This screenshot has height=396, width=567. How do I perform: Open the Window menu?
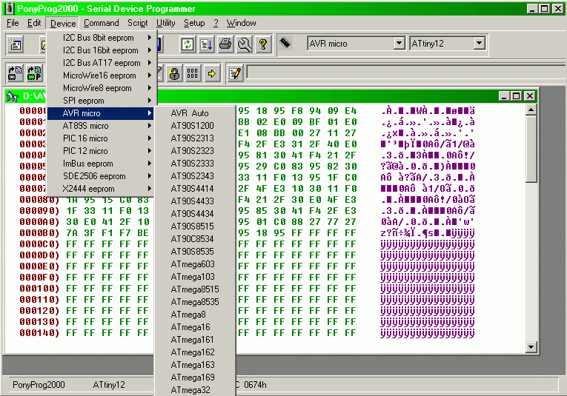[x=241, y=23]
